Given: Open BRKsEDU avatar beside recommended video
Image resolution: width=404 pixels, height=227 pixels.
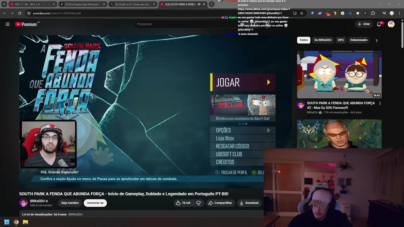Looking at the screenshot, I should (x=301, y=105).
